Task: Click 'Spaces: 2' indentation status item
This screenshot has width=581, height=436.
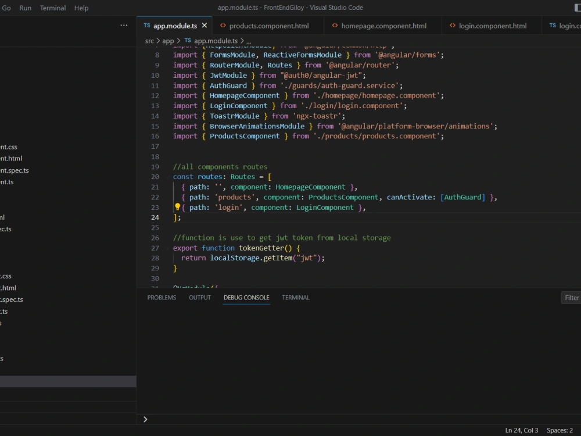Action: click(x=560, y=430)
